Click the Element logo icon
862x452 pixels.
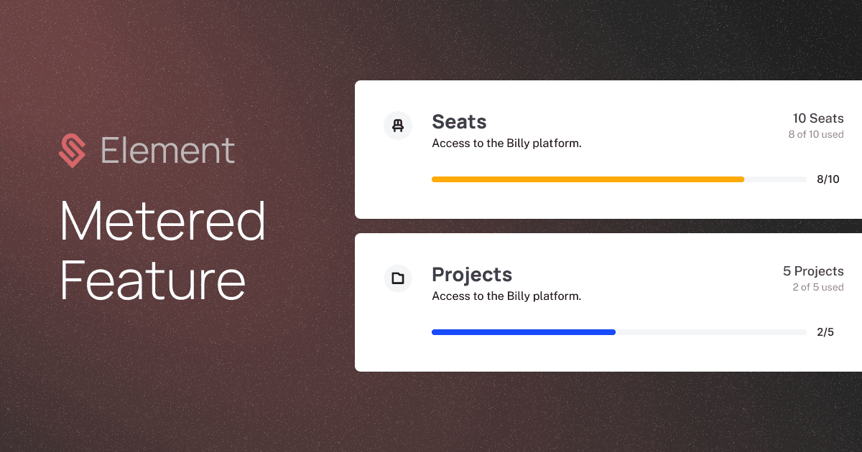pyautogui.click(x=72, y=151)
